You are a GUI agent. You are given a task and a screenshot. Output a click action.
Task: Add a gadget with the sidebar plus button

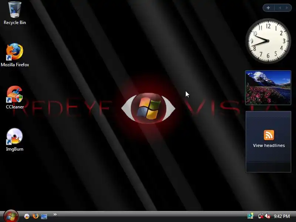tap(268, 8)
